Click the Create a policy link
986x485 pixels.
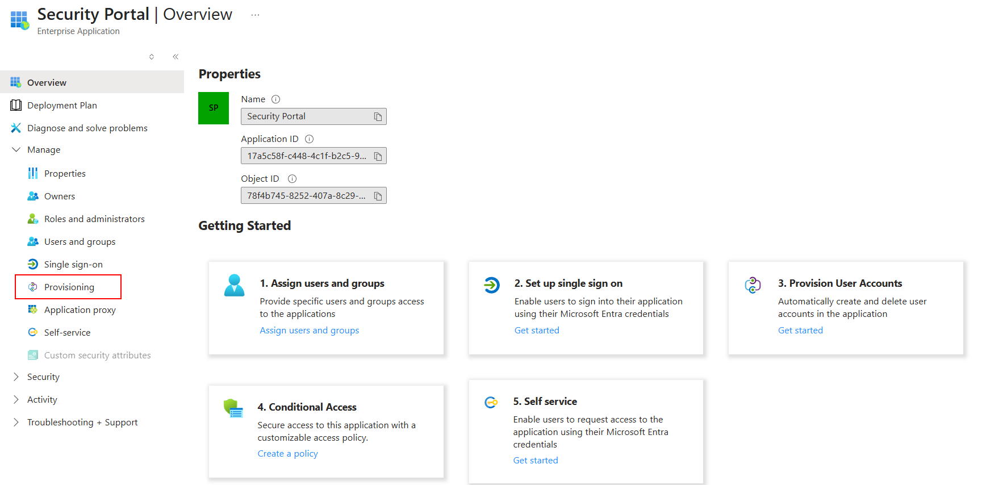(287, 454)
